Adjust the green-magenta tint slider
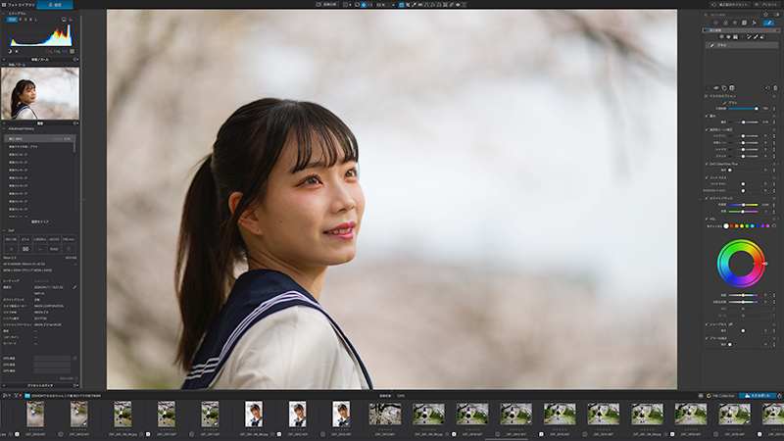The height and width of the screenshot is (441, 784). (x=743, y=212)
